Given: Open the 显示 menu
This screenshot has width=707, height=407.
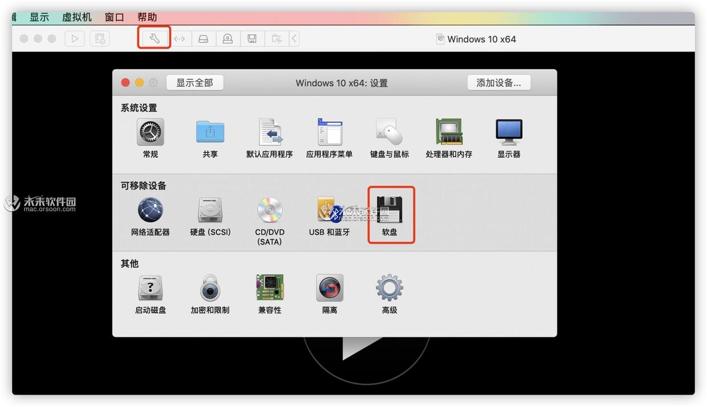Looking at the screenshot, I should pyautogui.click(x=39, y=17).
